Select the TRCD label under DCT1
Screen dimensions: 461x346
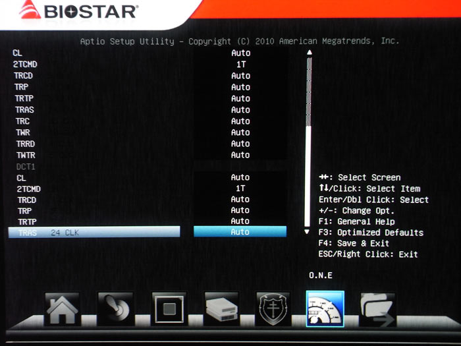[x=27, y=200]
